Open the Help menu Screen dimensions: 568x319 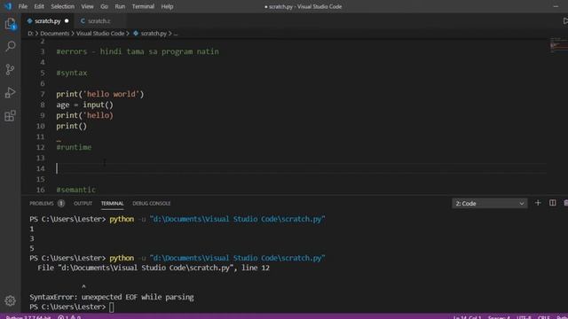pos(167,6)
